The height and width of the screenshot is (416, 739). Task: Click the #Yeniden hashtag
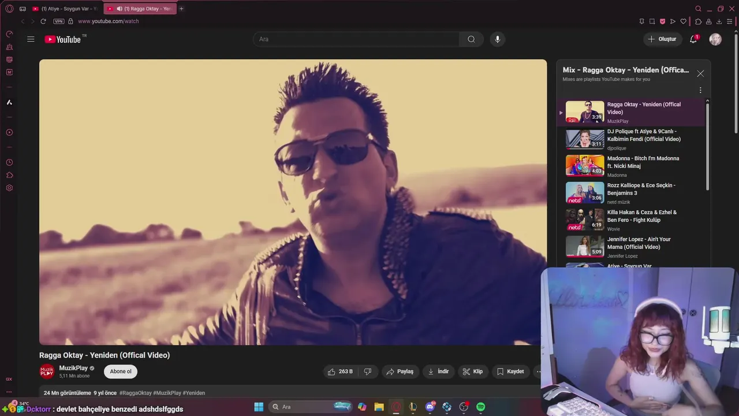(194, 393)
